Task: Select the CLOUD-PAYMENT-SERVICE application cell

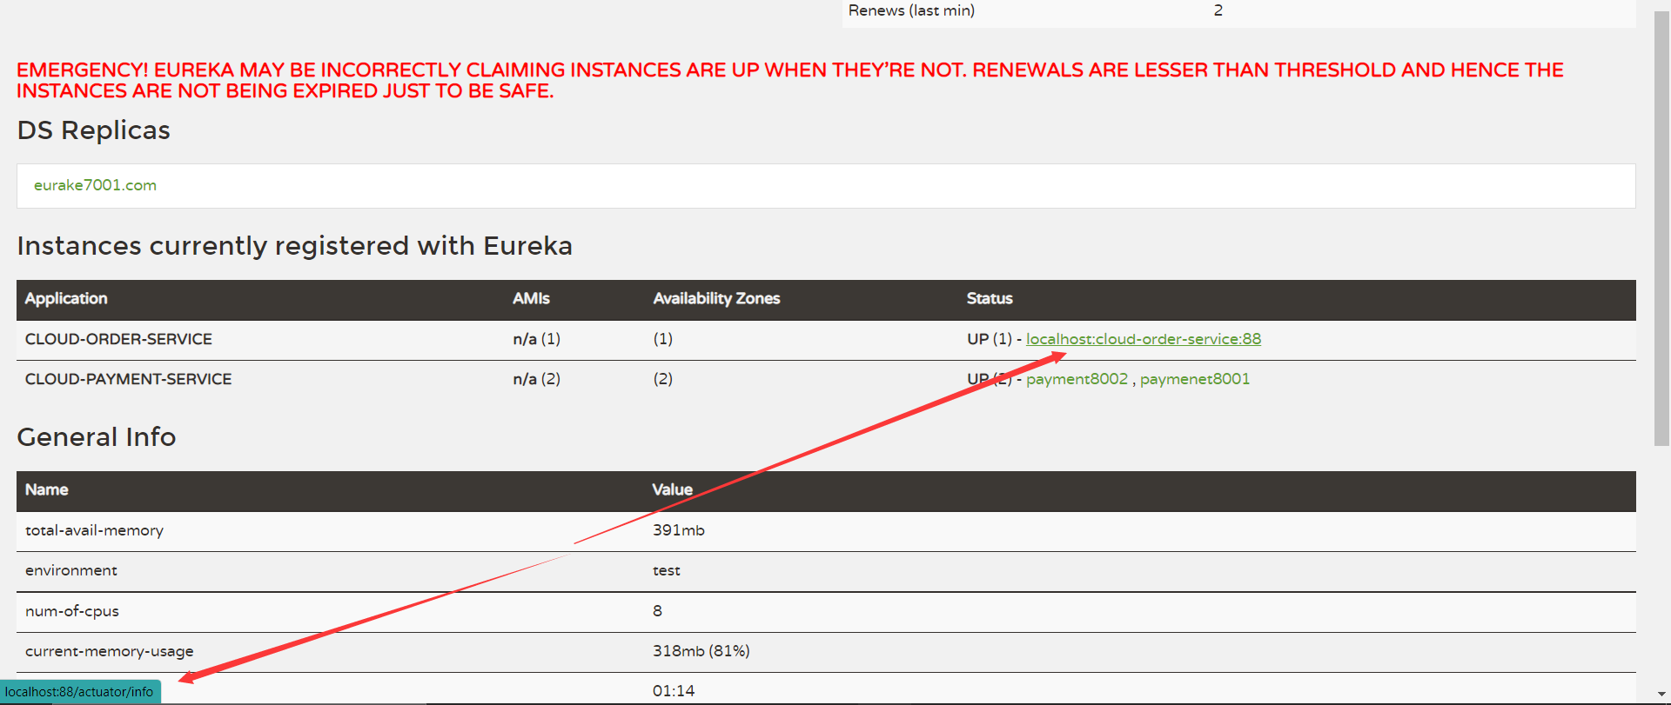Action: 128,379
